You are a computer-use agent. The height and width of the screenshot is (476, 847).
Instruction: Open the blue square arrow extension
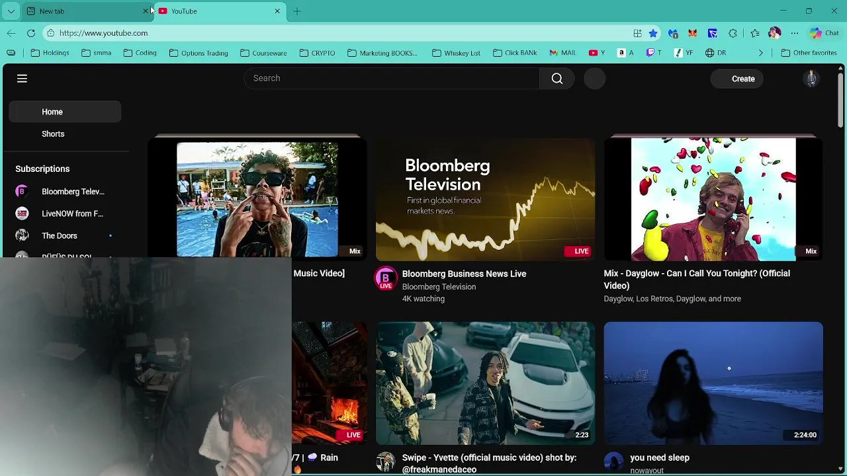713,33
